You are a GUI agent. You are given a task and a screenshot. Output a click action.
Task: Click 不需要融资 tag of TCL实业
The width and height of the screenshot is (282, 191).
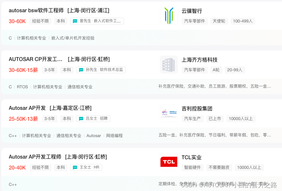(219, 167)
